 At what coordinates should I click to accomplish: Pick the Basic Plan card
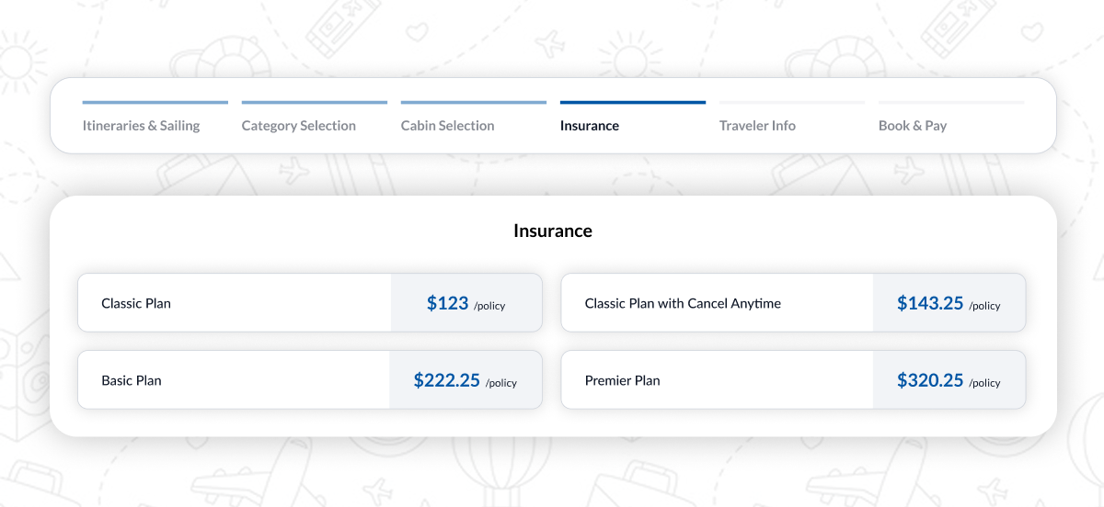132,380
